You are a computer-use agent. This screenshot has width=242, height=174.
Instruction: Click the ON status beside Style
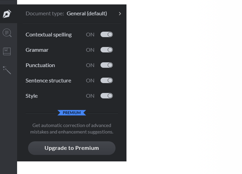(90, 96)
